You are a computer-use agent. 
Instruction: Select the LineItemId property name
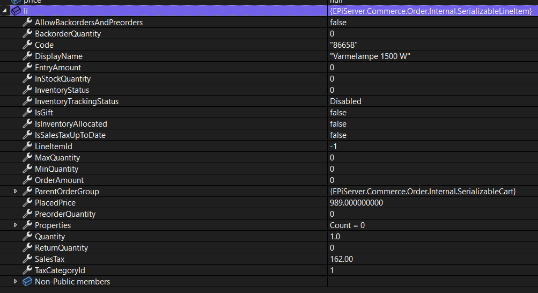click(x=54, y=146)
